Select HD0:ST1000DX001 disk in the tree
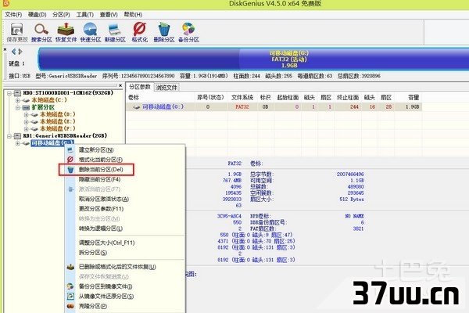This screenshot has width=469, height=313. coord(68,93)
